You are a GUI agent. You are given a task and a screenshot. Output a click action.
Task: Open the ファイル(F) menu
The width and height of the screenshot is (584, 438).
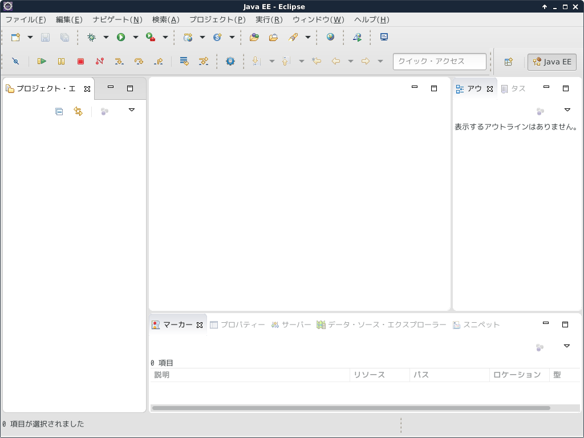pyautogui.click(x=26, y=20)
